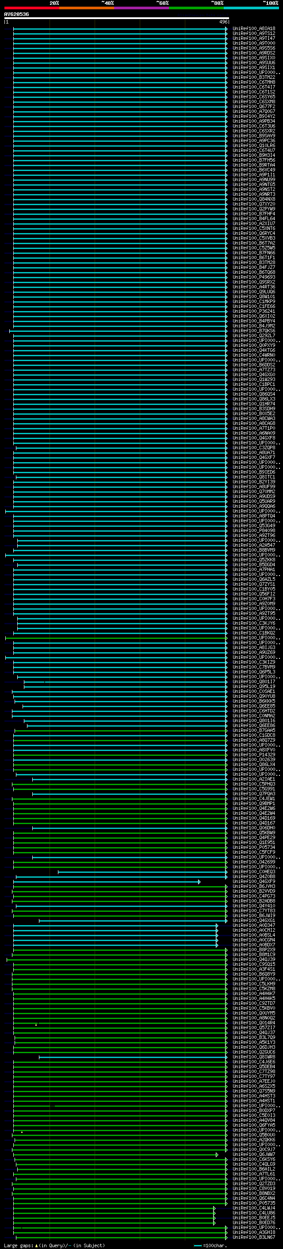Click the purple ~60% identity legend segment
Viewport: 283px width, 1249px height.
[142, 8]
